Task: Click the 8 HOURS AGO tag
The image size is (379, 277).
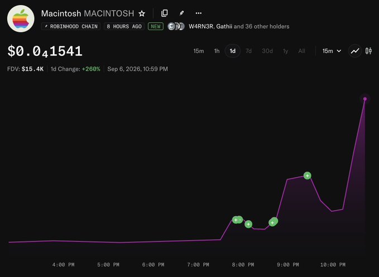Action: point(124,26)
